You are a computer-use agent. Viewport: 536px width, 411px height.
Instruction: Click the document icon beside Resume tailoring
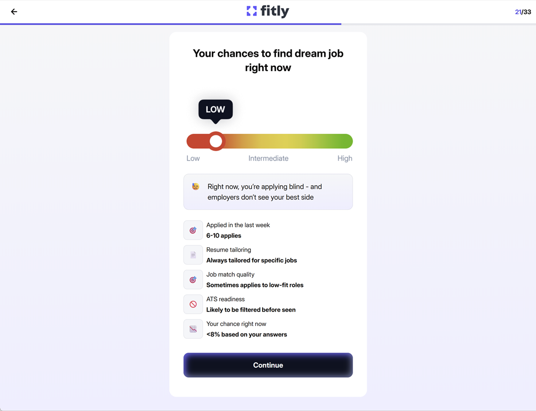193,255
